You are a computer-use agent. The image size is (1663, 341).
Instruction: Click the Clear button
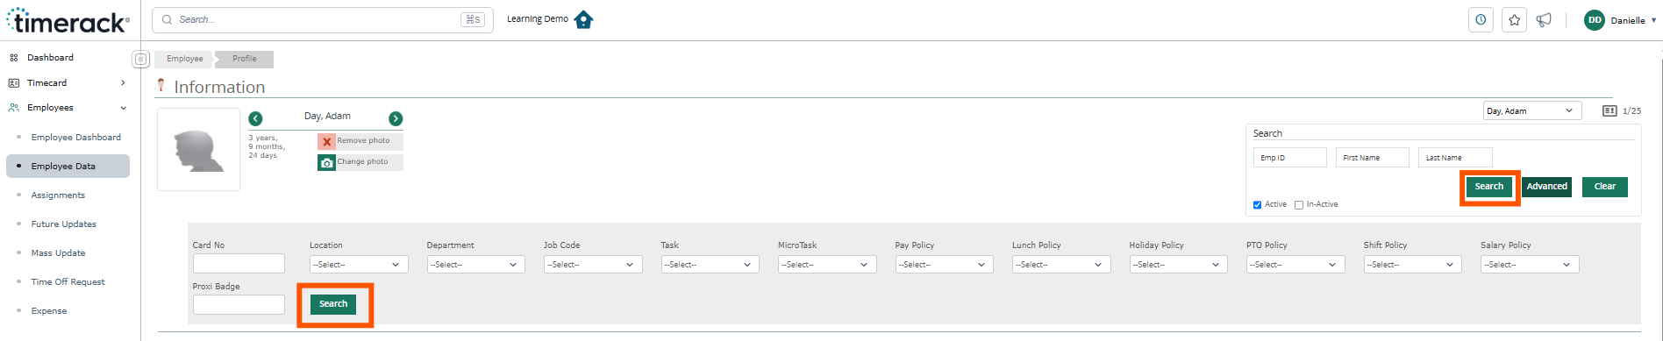(x=1605, y=187)
